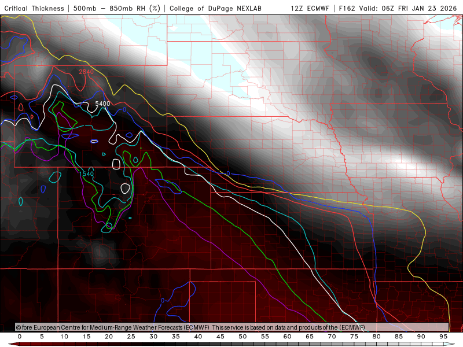Click the '75' value on the color scale

(x=354, y=337)
